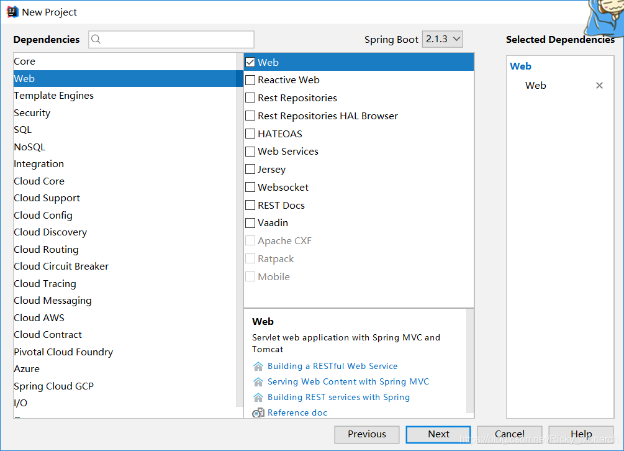Screen dimensions: 624x451
Task: Select the Core category
Action: click(x=125, y=61)
